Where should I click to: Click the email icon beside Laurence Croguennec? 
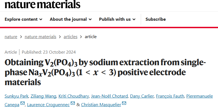click(73, 103)
